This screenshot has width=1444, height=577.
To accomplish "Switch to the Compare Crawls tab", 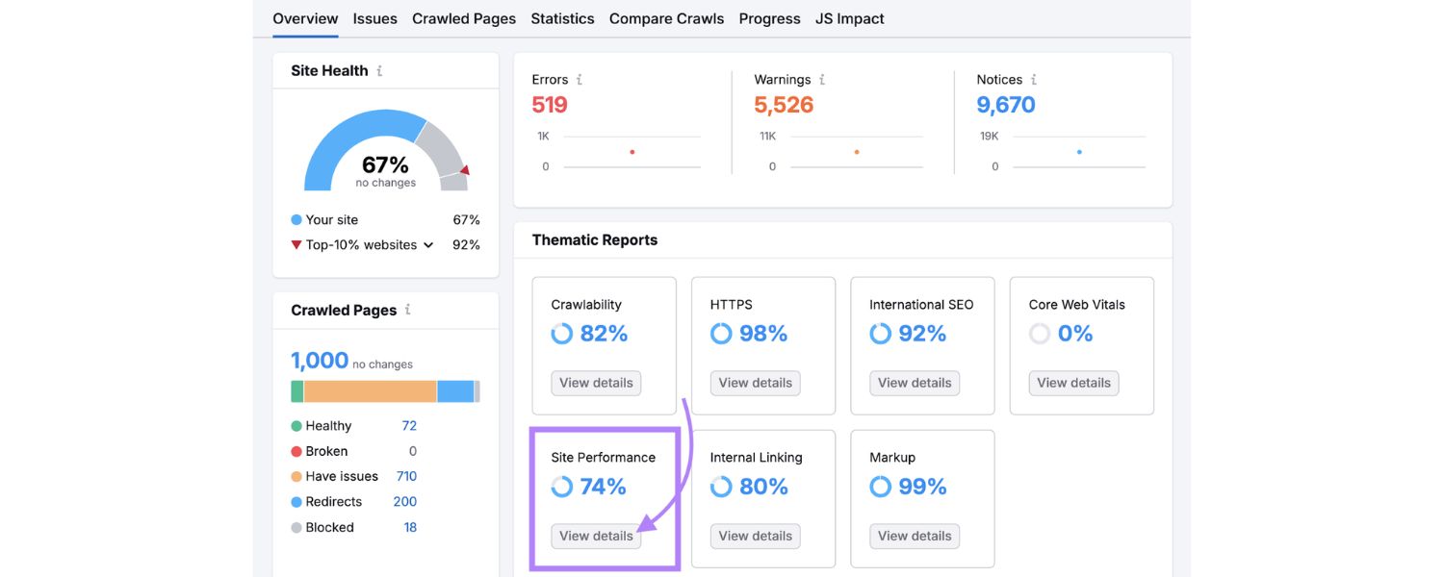I will [x=666, y=17].
